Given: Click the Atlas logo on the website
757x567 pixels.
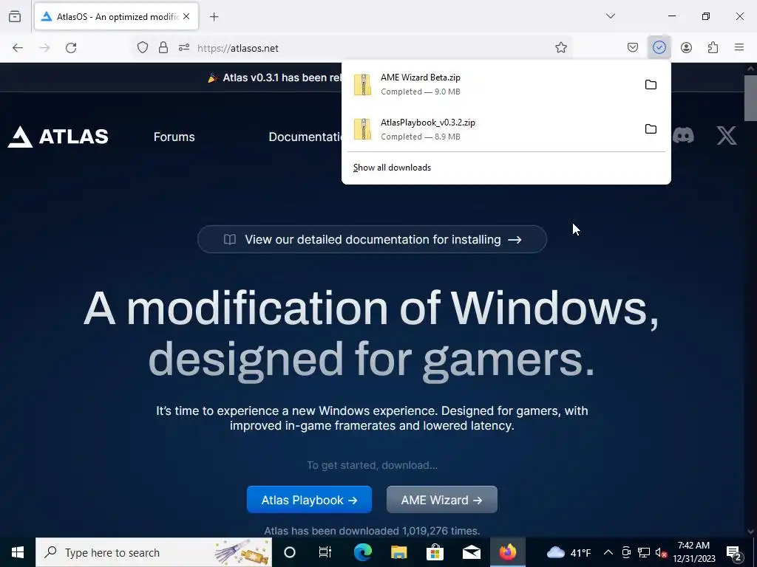Looking at the screenshot, I should 58,137.
